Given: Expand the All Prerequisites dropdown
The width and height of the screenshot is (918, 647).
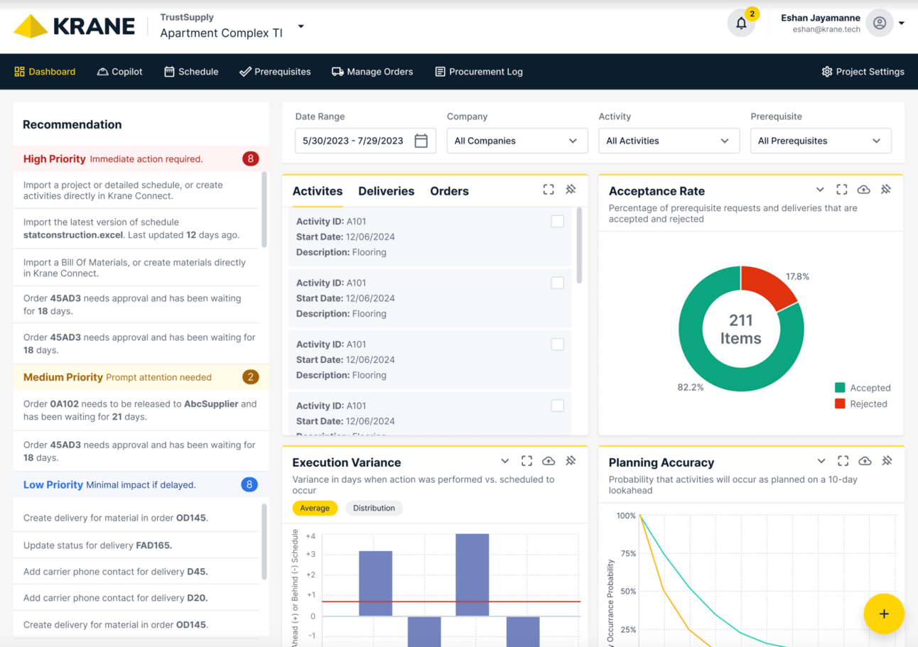Looking at the screenshot, I should pyautogui.click(x=820, y=141).
